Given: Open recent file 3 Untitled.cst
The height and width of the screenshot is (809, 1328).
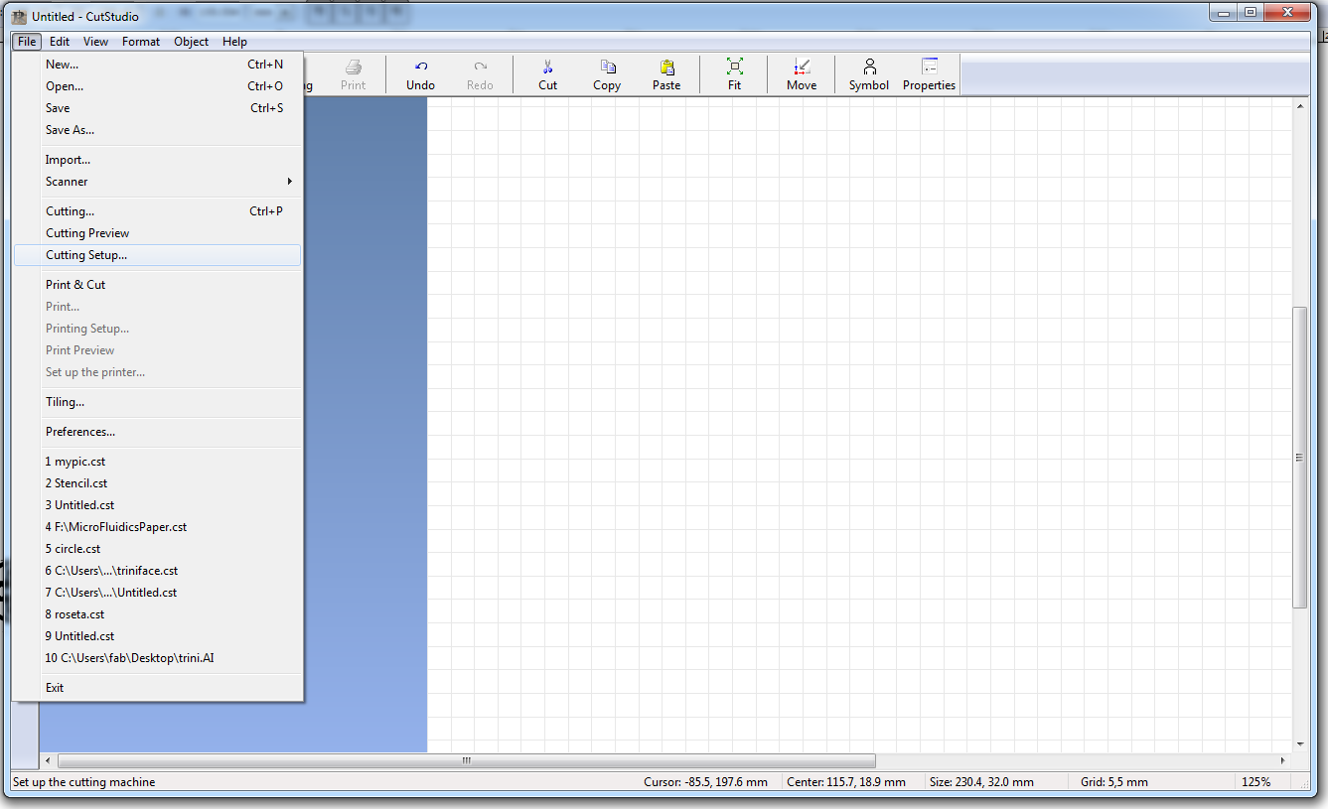Looking at the screenshot, I should 157,505.
